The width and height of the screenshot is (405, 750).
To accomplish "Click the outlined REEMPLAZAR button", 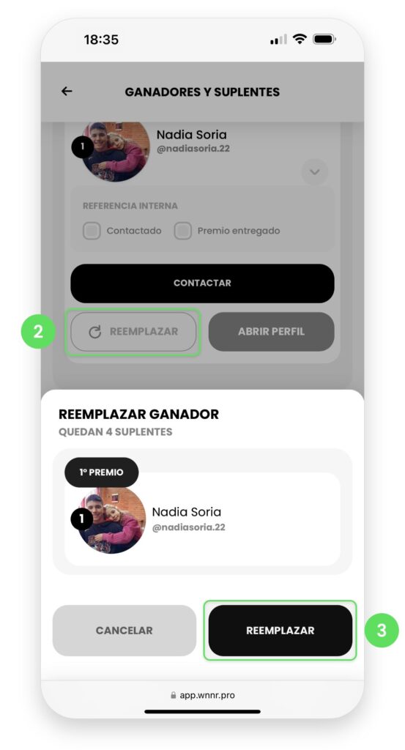I will coord(133,332).
